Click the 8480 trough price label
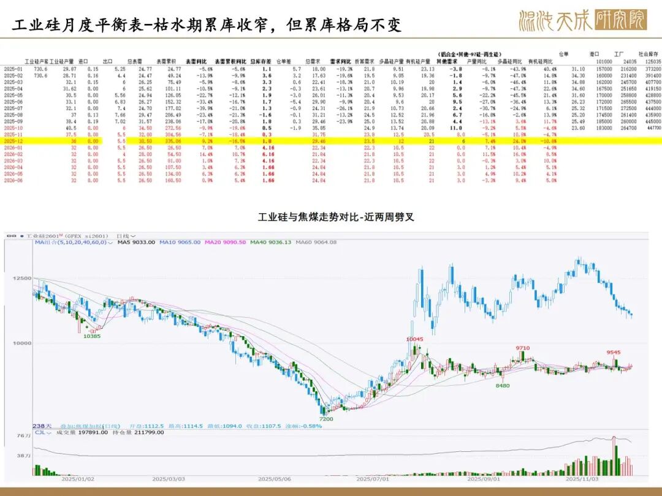662x496 pixels. 503,386
